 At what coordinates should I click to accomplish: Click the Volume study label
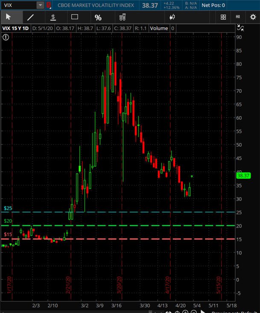[x=159, y=28]
